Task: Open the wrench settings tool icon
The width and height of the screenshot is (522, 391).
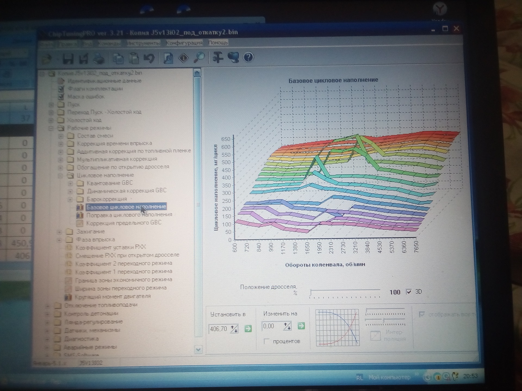Action: tap(217, 58)
